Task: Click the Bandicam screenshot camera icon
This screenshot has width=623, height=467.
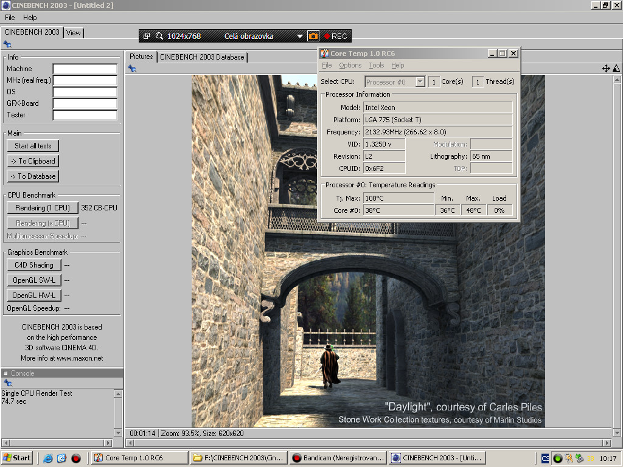Action: (313, 36)
